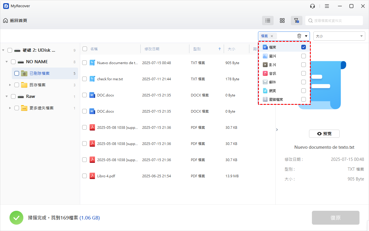Collapse the Raw tree node
Viewport: 369px width, 231px height.
pos(7,96)
